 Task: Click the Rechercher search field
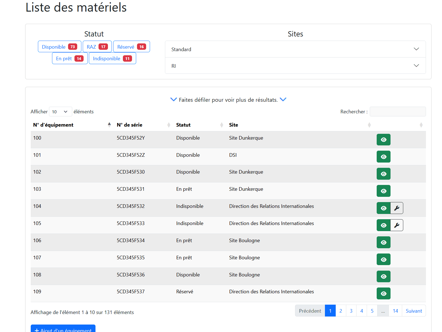[398, 112]
